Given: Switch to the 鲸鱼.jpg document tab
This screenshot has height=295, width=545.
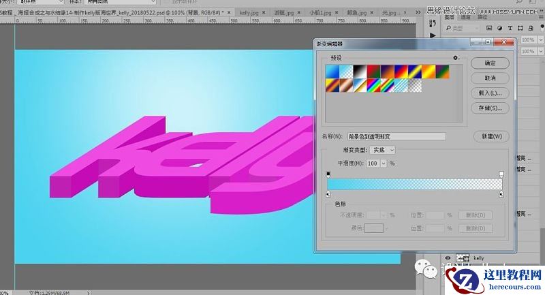Looking at the screenshot, I should pyautogui.click(x=356, y=12).
